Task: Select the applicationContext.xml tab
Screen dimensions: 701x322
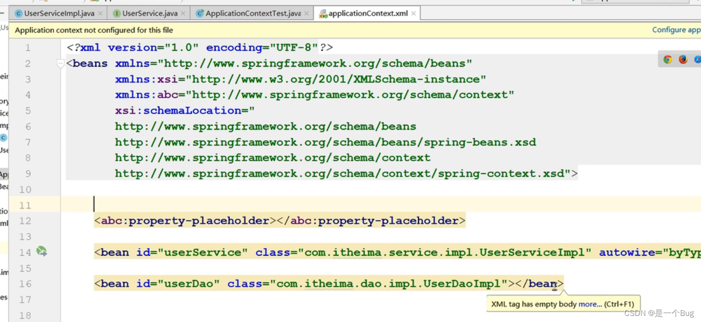Action: pos(368,14)
